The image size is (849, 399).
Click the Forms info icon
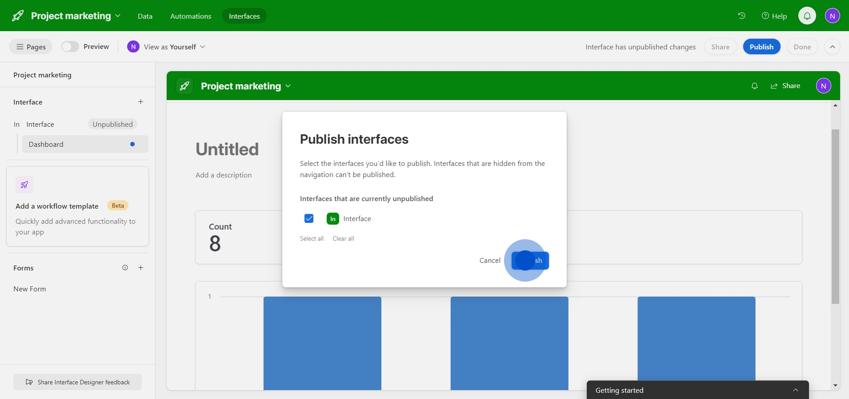[125, 268]
